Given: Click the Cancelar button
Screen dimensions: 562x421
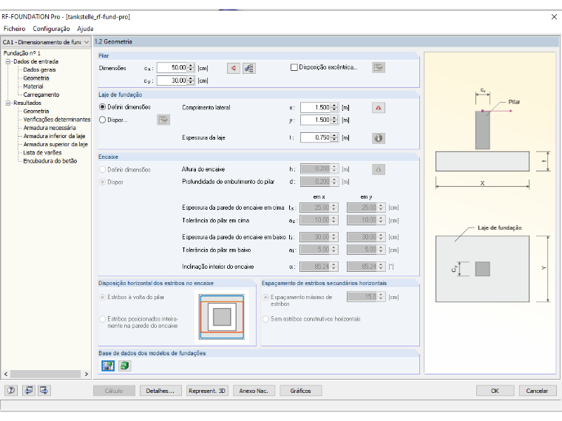Looking at the screenshot, I should (538, 391).
